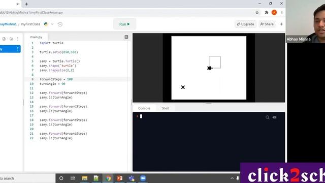
Task: Click the plus icon beside Share
Action: click(281, 24)
